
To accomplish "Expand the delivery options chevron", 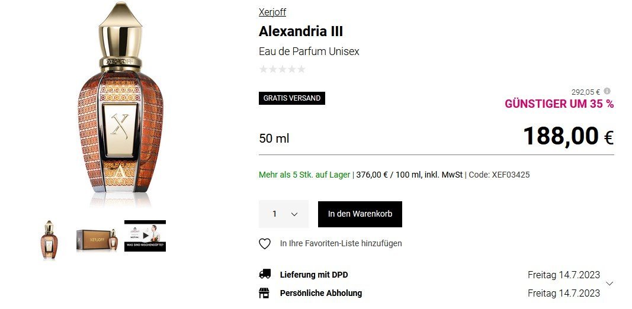I will pyautogui.click(x=609, y=284).
